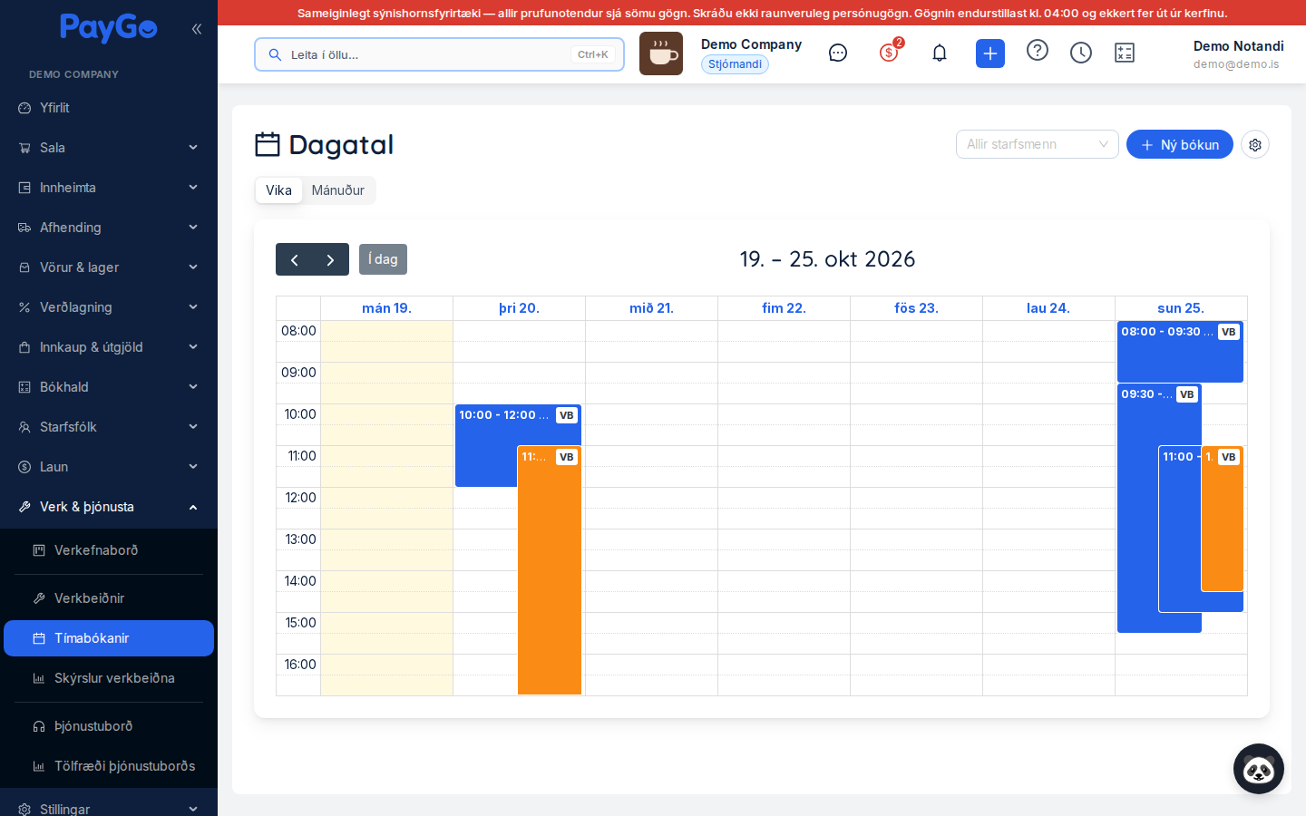Collapse the Verk & þjónusta menu
This screenshot has height=816, width=1306.
109,507
